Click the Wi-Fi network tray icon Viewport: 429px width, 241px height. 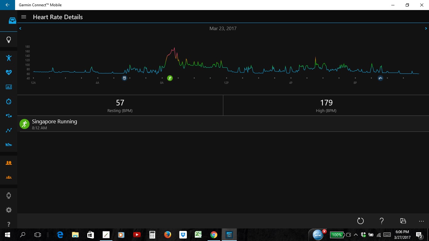(379, 235)
